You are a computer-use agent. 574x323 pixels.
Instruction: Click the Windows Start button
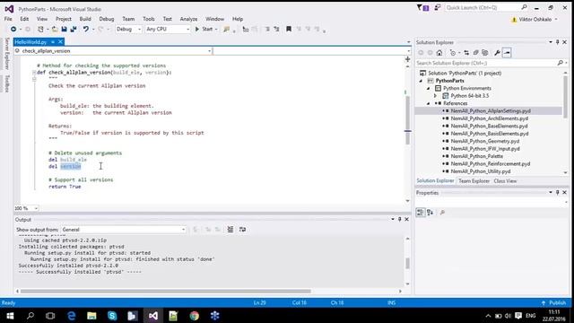click(10, 315)
